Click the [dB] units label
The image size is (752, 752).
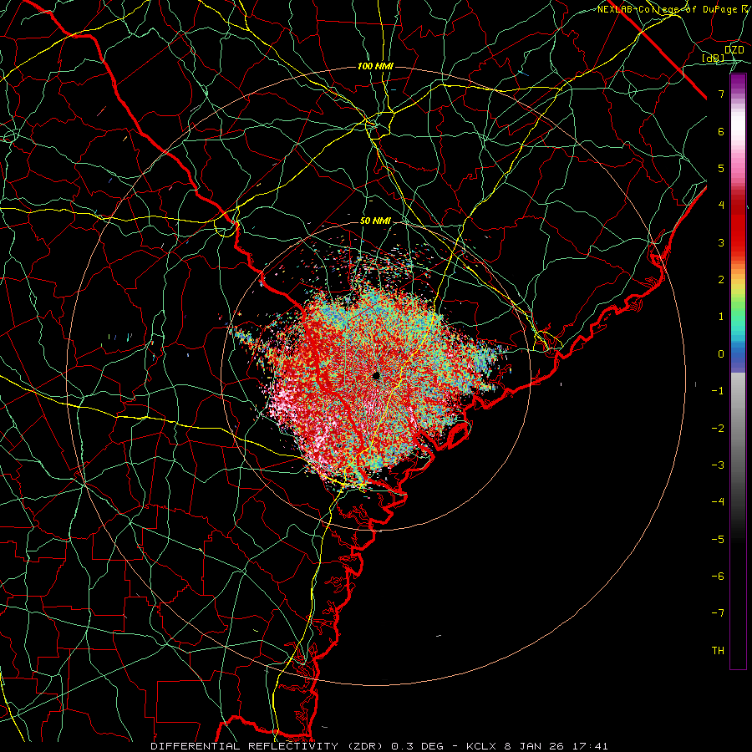click(714, 58)
